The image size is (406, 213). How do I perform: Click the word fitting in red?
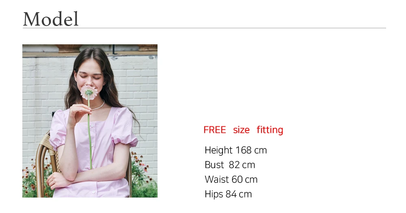coord(270,130)
